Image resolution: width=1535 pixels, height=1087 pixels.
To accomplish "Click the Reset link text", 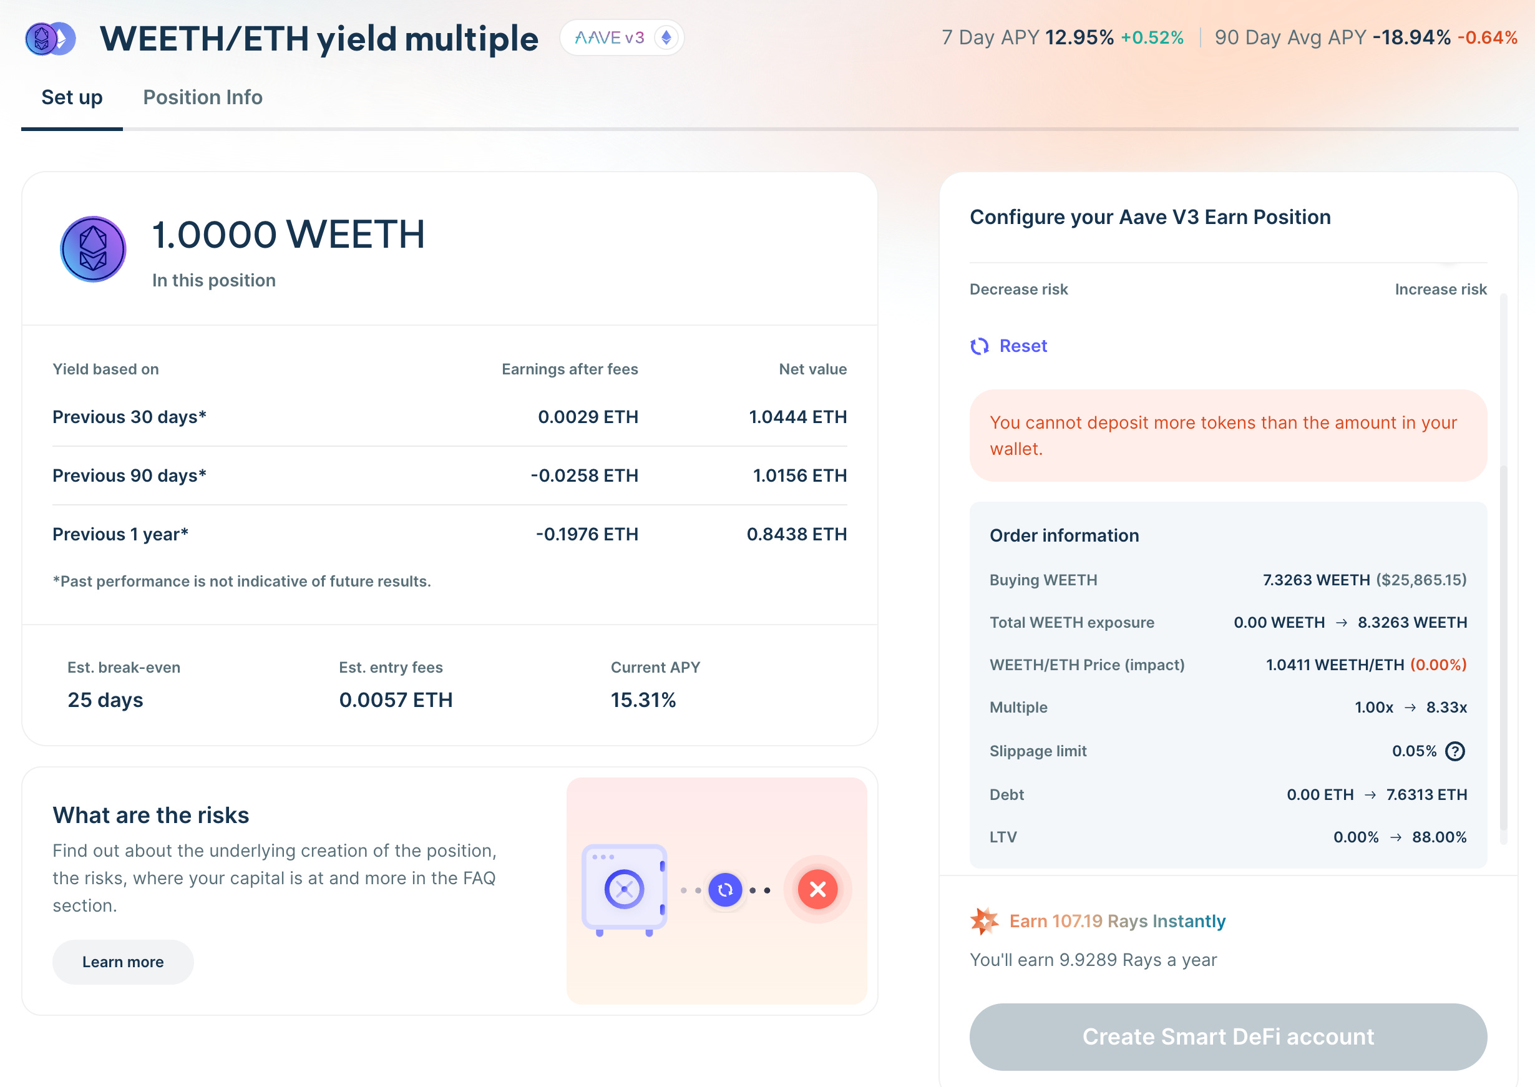I will [1023, 346].
